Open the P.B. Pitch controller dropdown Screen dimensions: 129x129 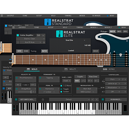(113, 80)
